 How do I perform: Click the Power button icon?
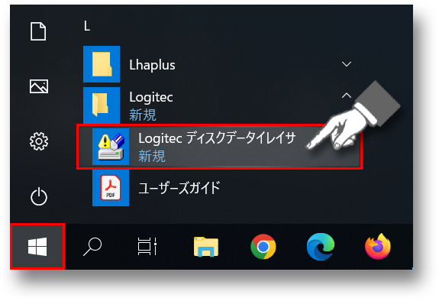pyautogui.click(x=39, y=196)
